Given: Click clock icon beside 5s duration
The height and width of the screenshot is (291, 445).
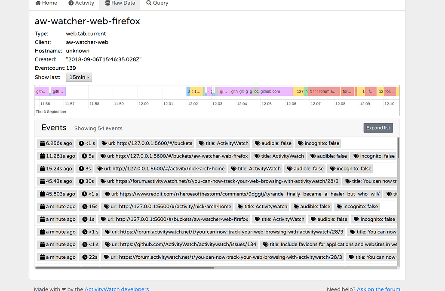Looking at the screenshot, I should (x=84, y=156).
